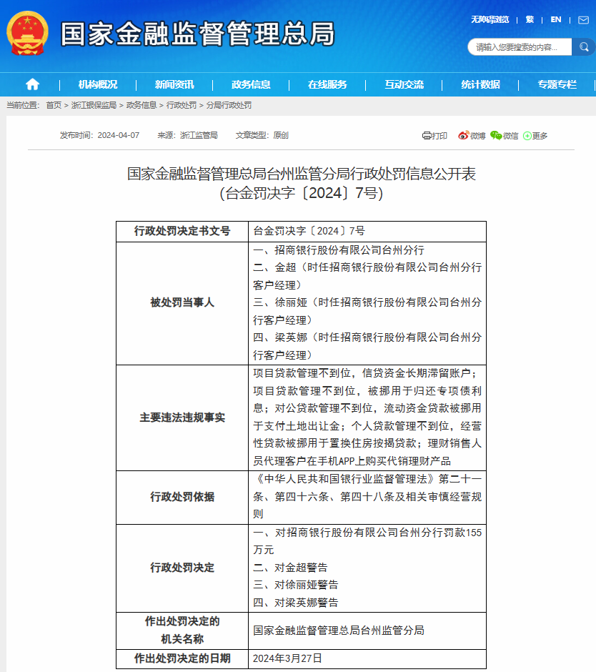Image resolution: width=596 pixels, height=672 pixels.
Task: Open the 统计数据 nav menu
Action: coord(480,84)
